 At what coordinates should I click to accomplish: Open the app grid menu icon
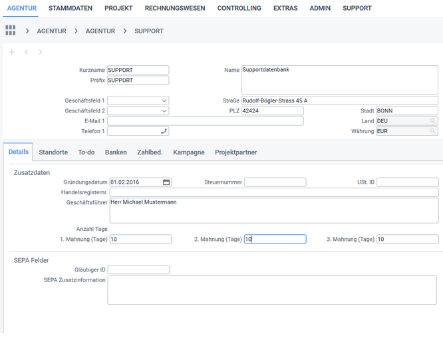pos(11,31)
